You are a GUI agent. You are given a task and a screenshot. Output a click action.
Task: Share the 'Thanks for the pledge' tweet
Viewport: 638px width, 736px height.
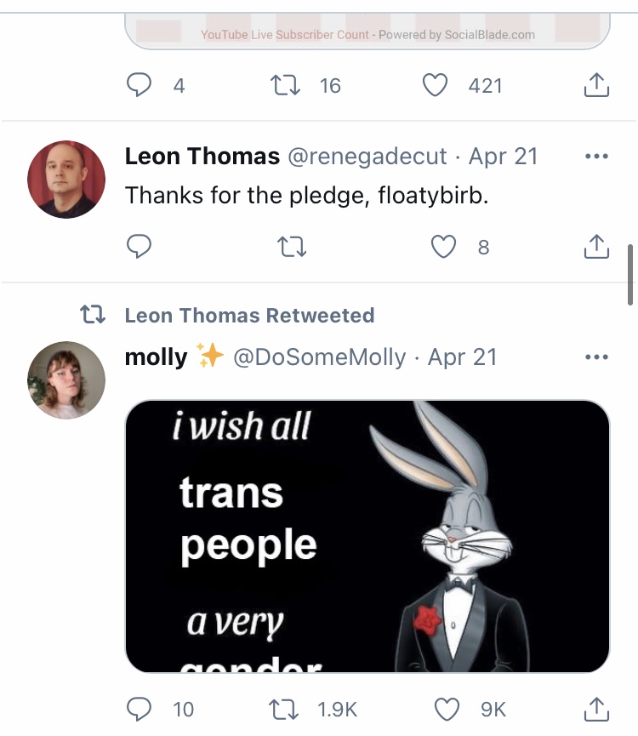pyautogui.click(x=596, y=246)
